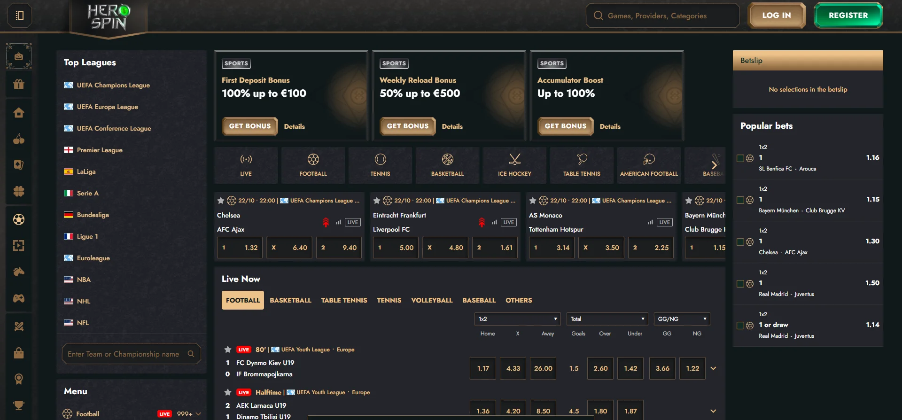
Task: Tick checkbox for '1 or draw' 1.14 bet
Action: [740, 326]
